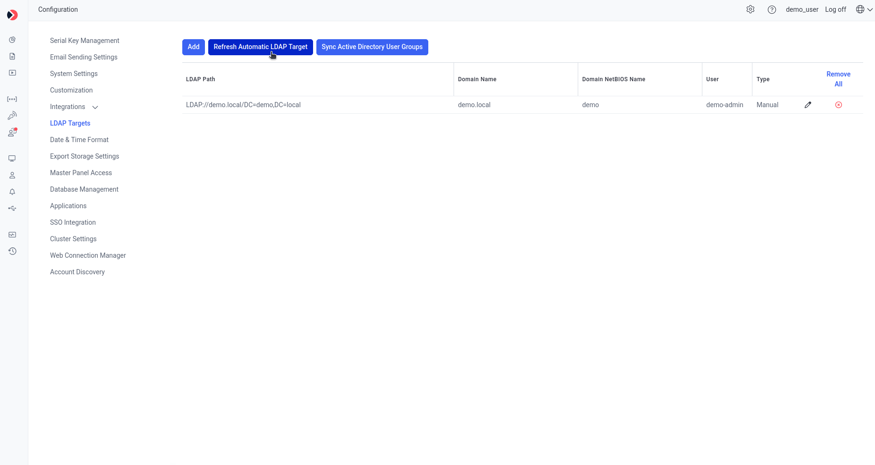This screenshot has height=465, width=875.
Task: Select LDAP Targets menu item
Action: coord(70,123)
